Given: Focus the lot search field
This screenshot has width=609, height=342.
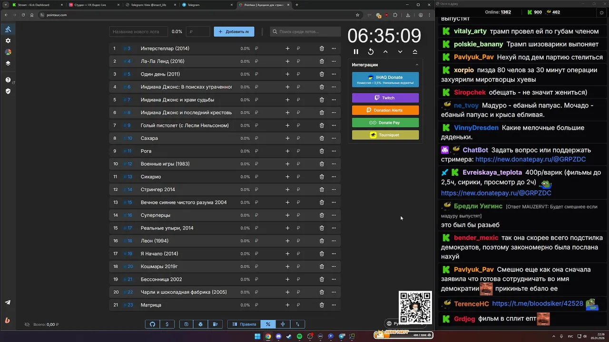Looking at the screenshot, I should point(305,32).
